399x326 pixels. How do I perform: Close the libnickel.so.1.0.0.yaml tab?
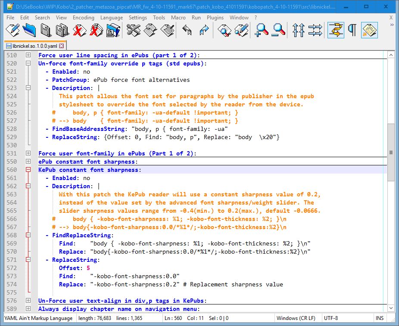coord(62,46)
